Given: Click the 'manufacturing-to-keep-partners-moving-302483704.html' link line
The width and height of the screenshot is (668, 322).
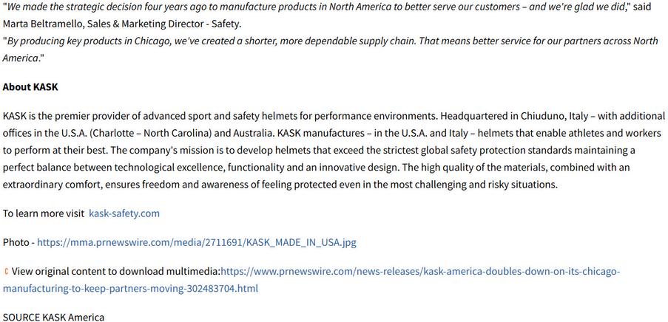Looking at the screenshot, I should 130,289.
